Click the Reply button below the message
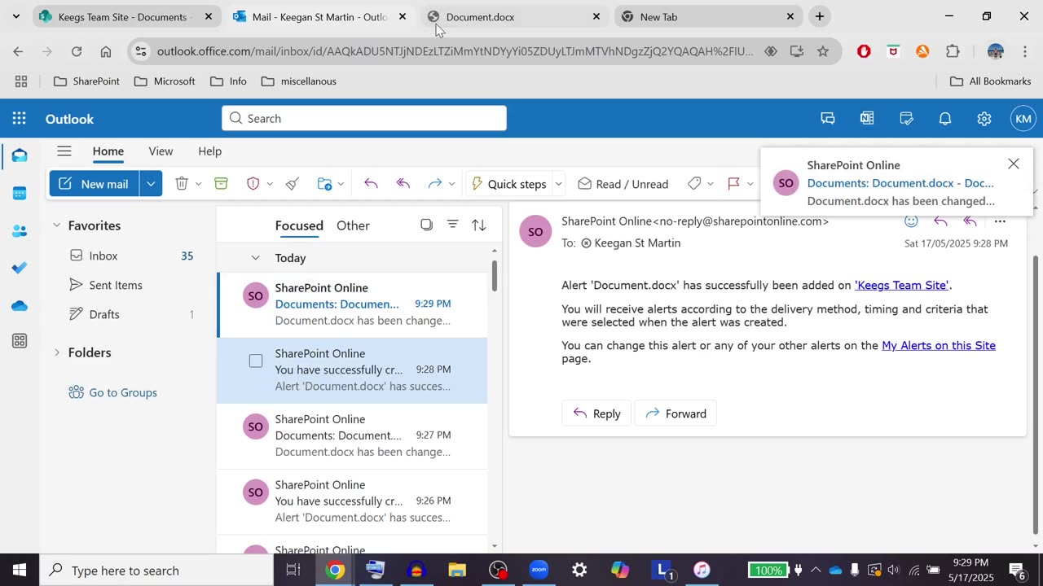1043x586 pixels. 596,413
